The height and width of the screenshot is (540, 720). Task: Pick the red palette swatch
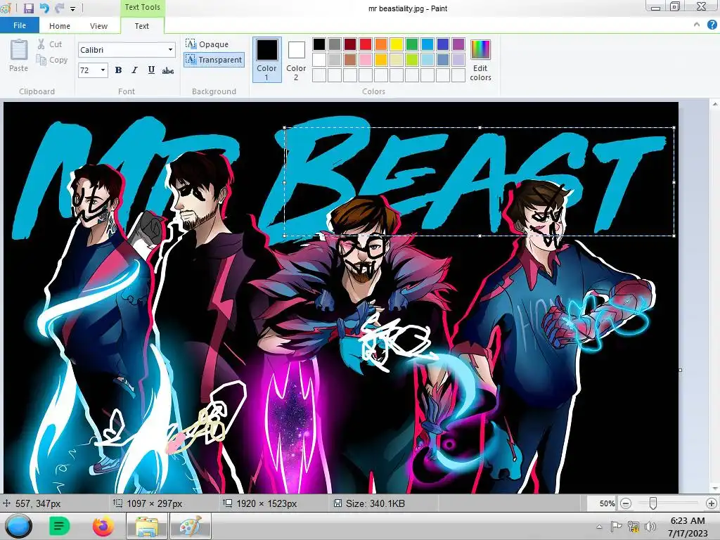click(366, 44)
